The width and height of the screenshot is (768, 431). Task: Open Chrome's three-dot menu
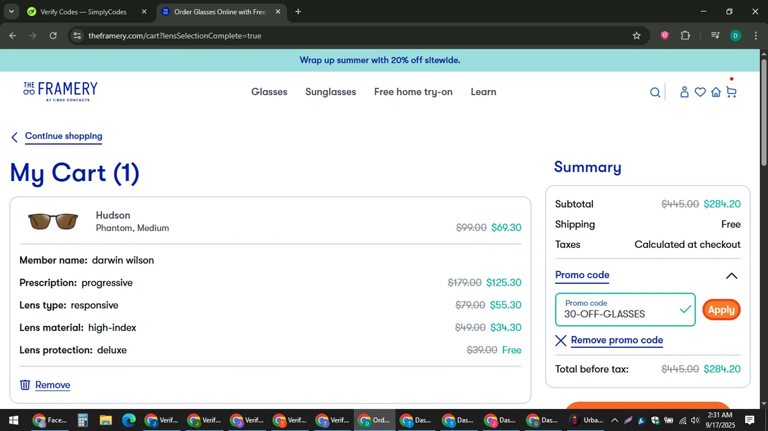point(756,36)
